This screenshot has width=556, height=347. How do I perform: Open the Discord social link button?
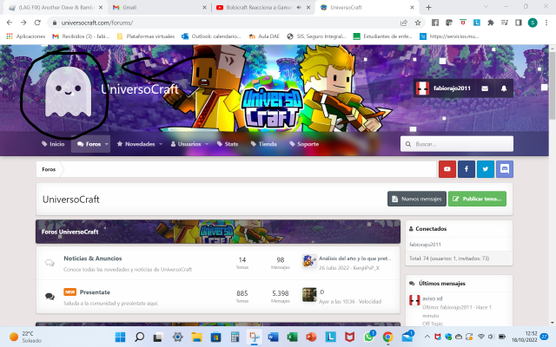[x=505, y=169]
